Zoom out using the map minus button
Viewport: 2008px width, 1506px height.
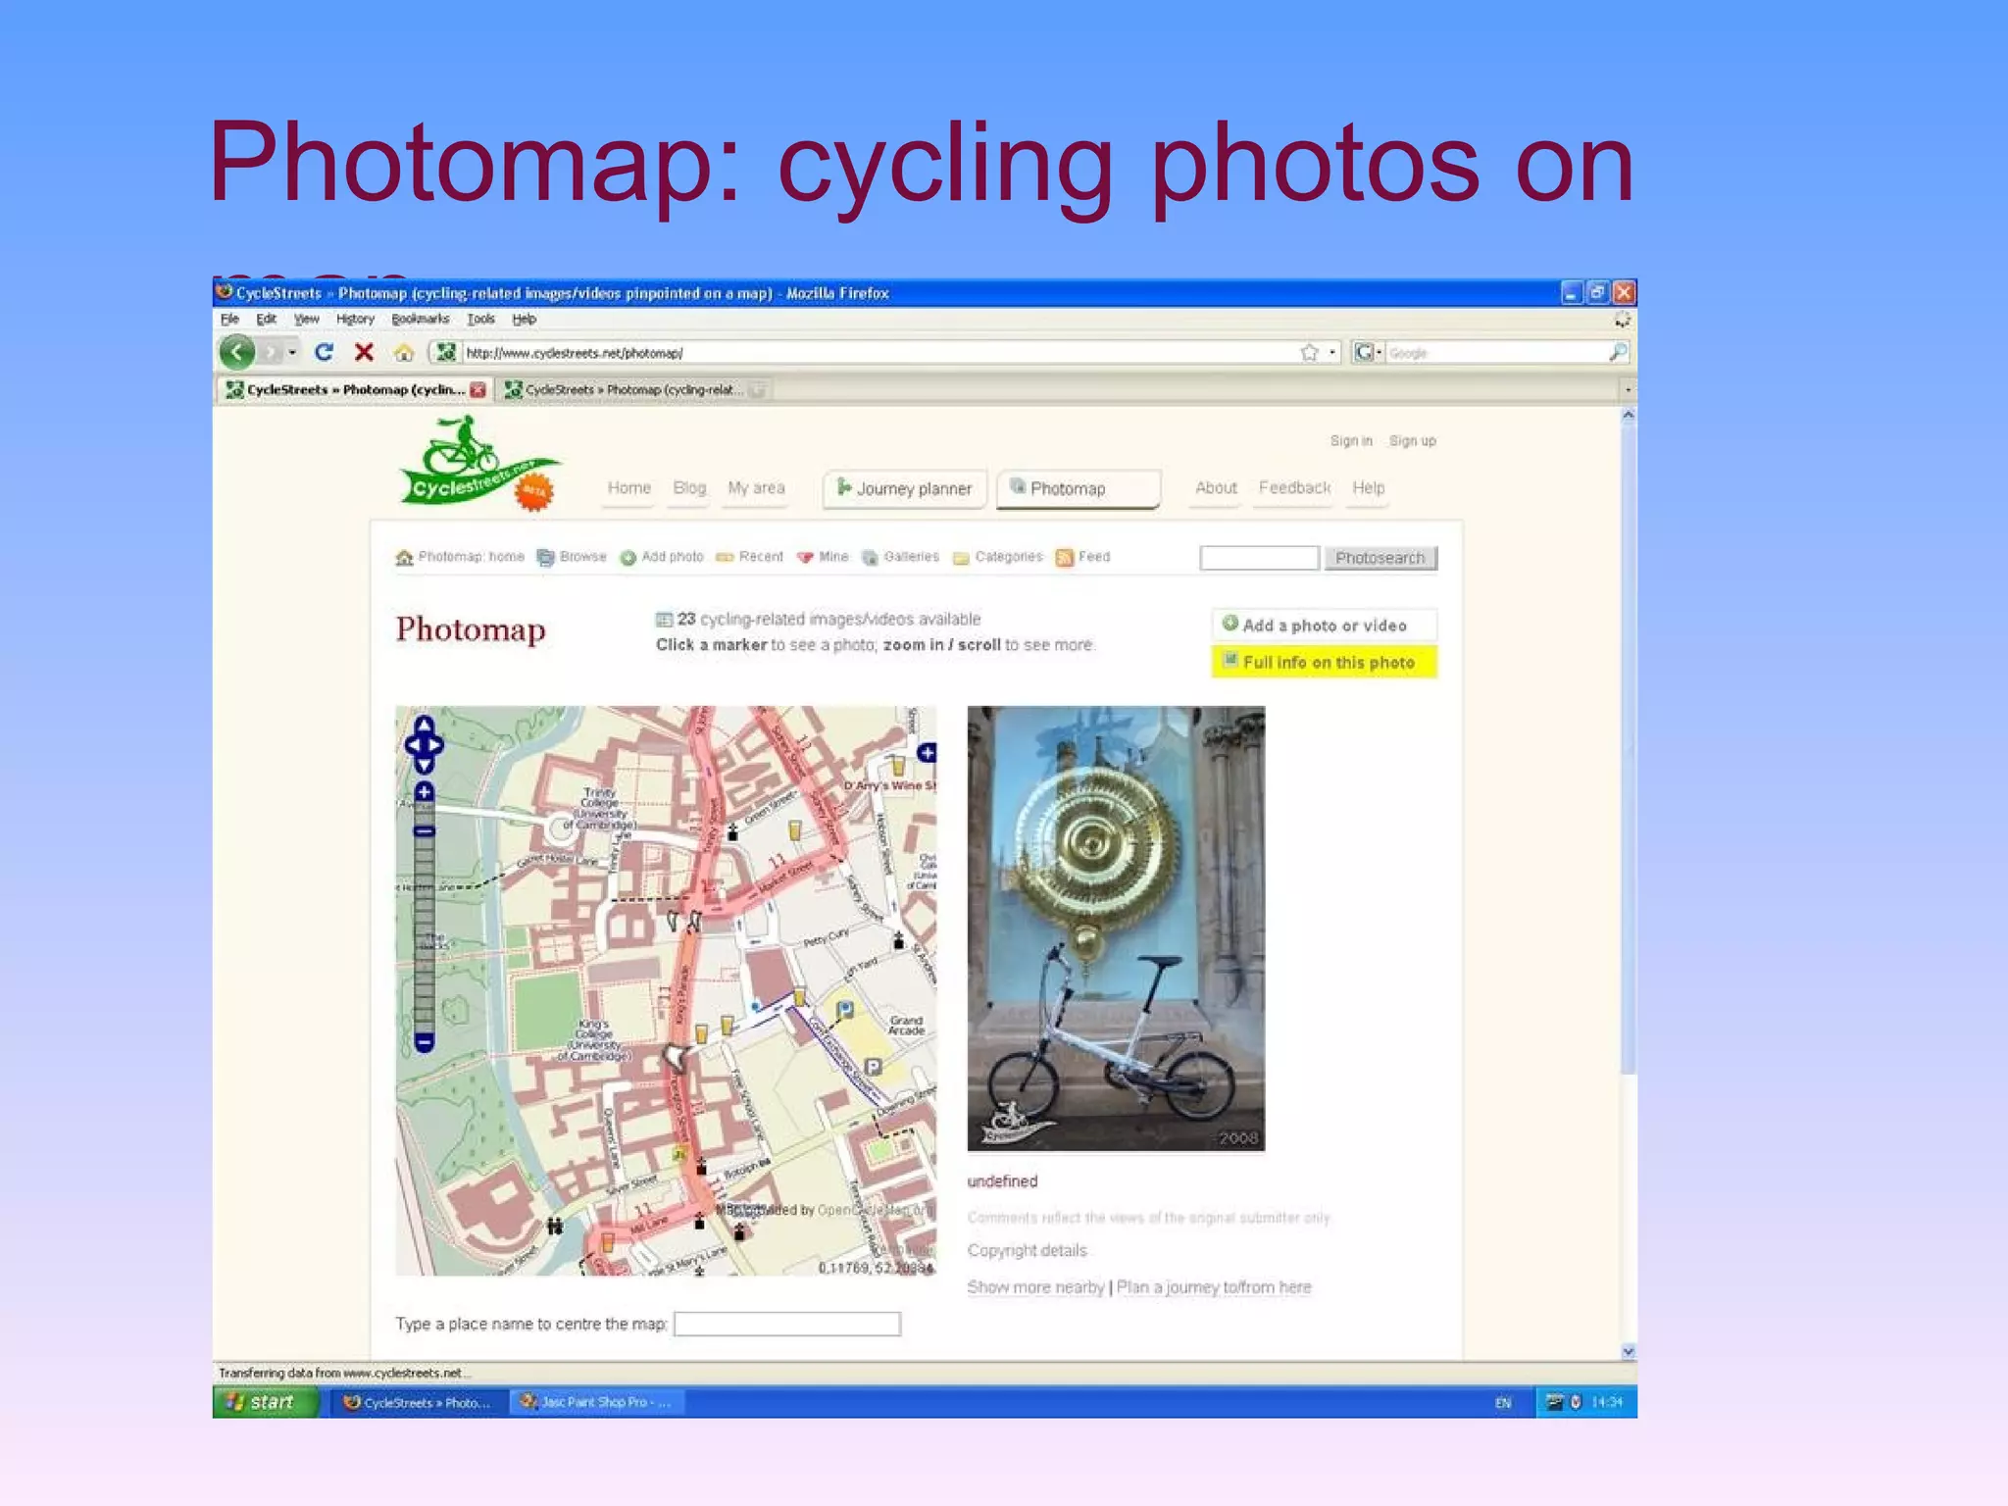click(x=424, y=1041)
